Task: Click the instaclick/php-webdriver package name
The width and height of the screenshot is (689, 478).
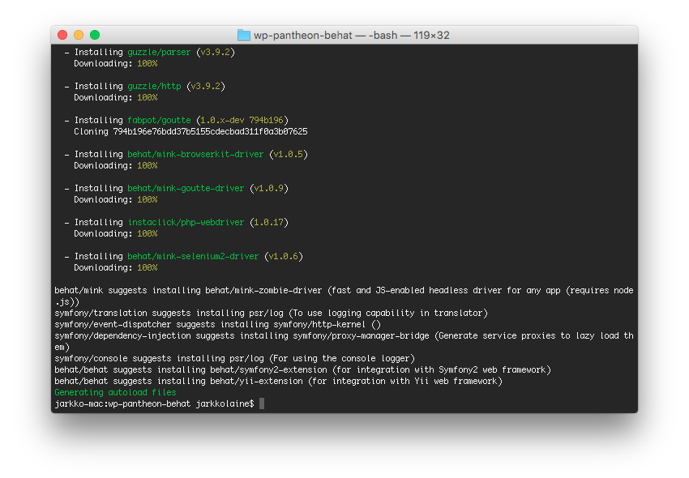Action: 186,222
